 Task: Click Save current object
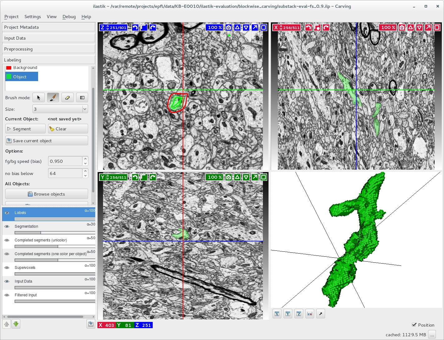(x=47, y=141)
